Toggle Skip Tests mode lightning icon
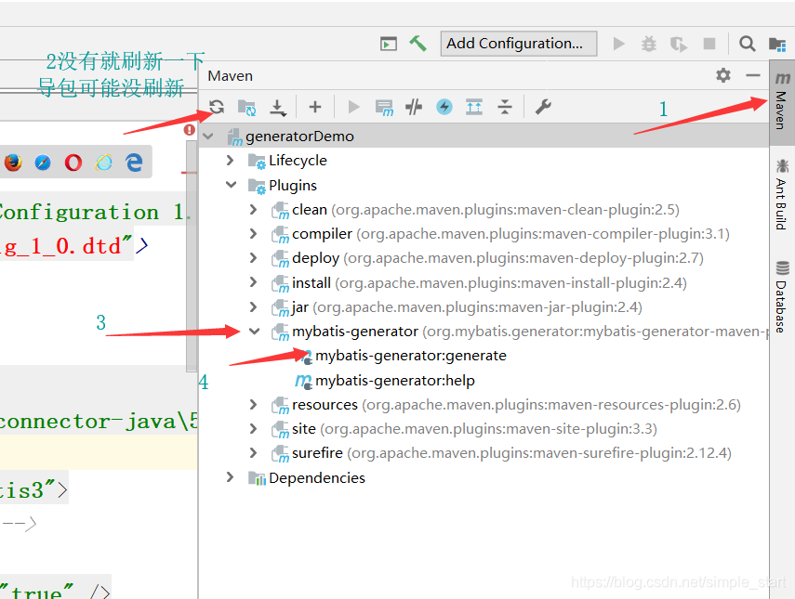 444,107
